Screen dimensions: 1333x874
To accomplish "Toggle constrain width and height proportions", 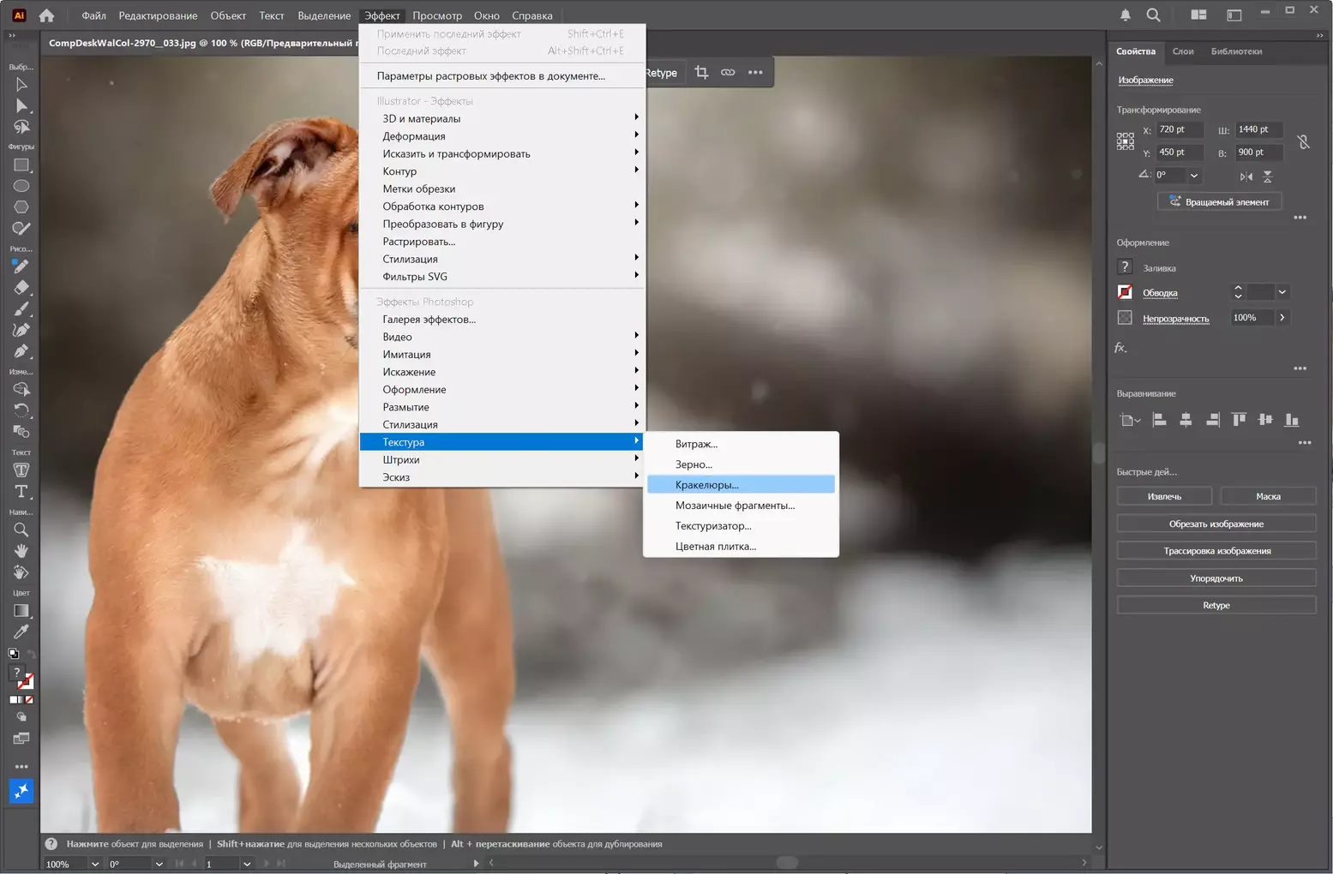I will pos(1303,141).
